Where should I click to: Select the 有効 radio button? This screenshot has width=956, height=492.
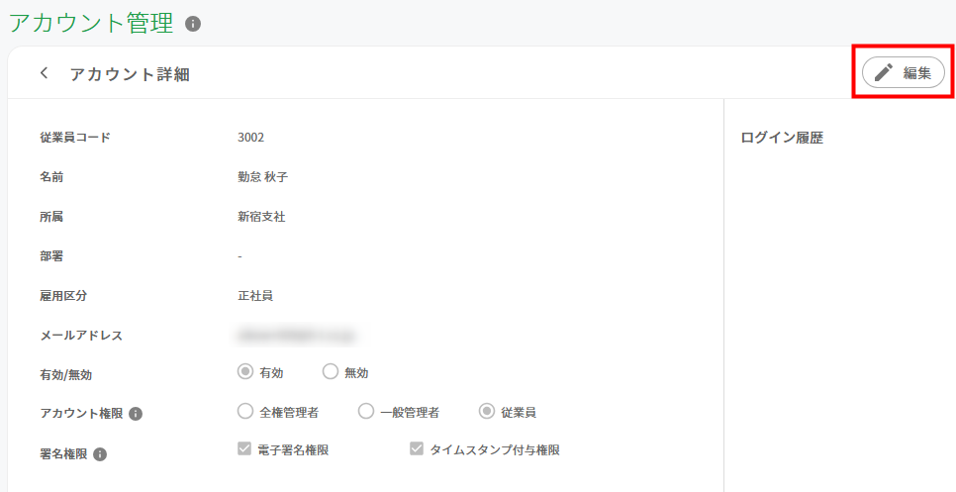click(x=245, y=372)
